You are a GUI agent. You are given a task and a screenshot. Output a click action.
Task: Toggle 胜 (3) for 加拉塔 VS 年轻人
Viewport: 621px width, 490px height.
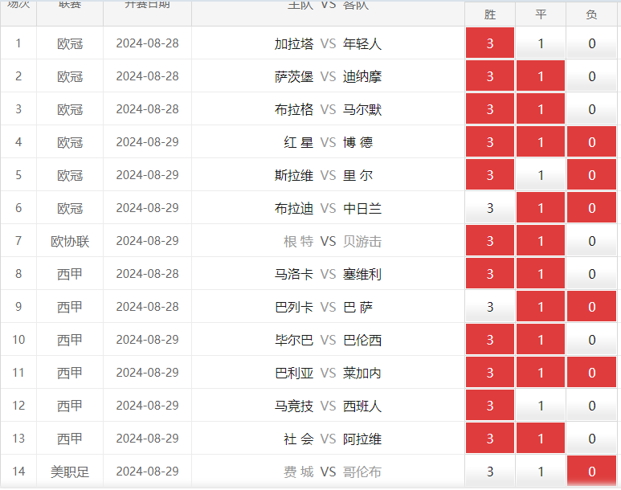click(490, 43)
